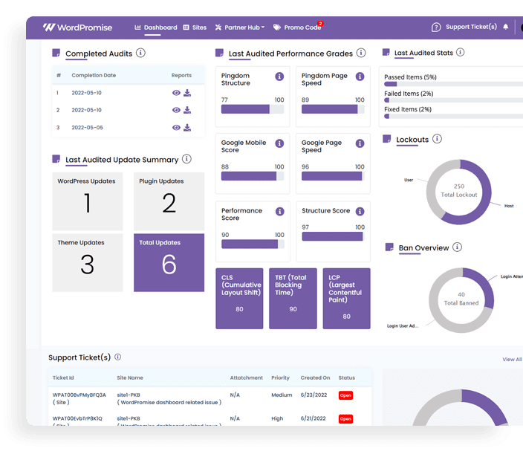The width and height of the screenshot is (523, 457).
Task: Click the Failed Items (2%) bar
Action: [x=454, y=100]
